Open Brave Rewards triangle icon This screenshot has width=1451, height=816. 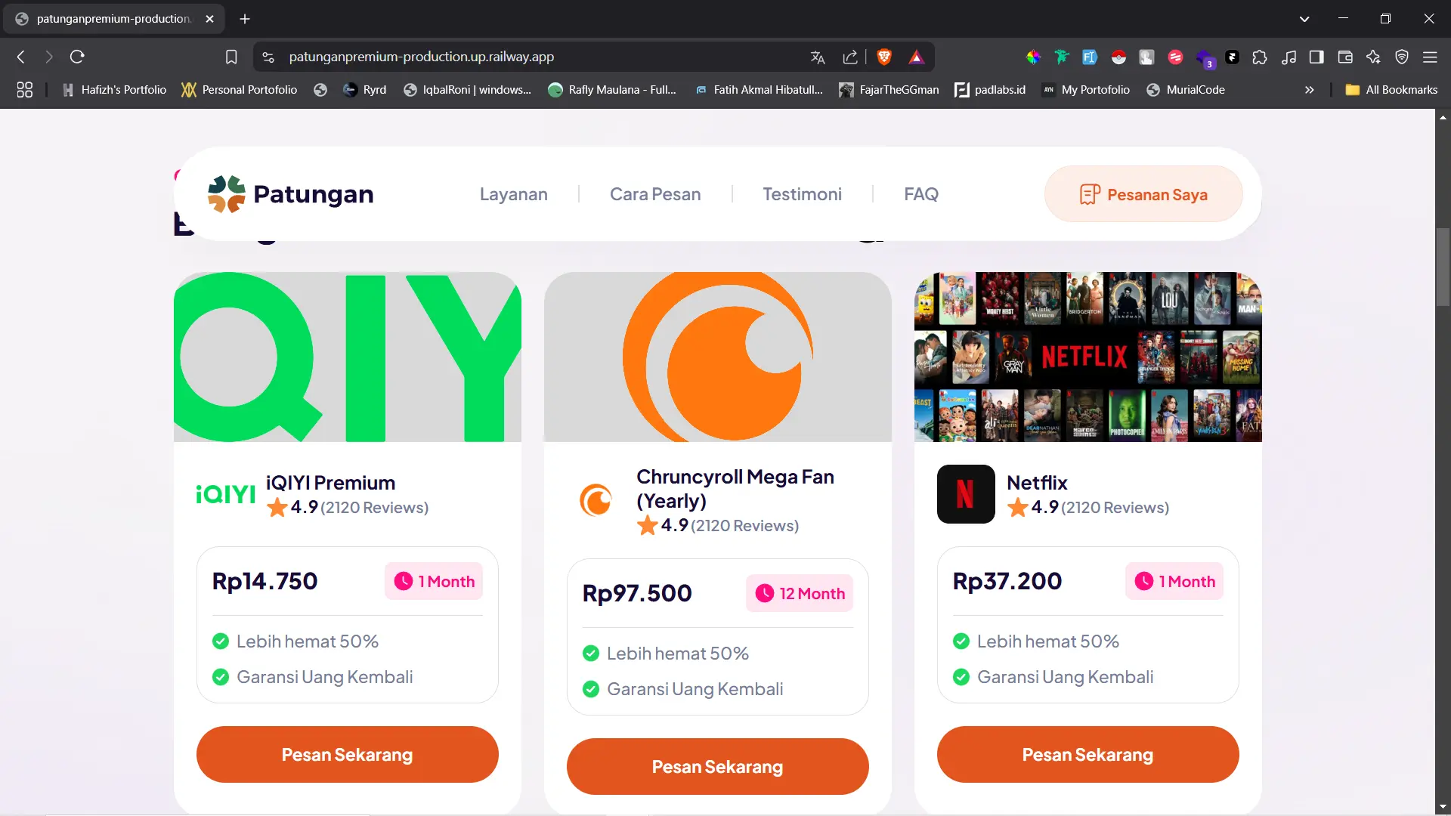(x=916, y=57)
